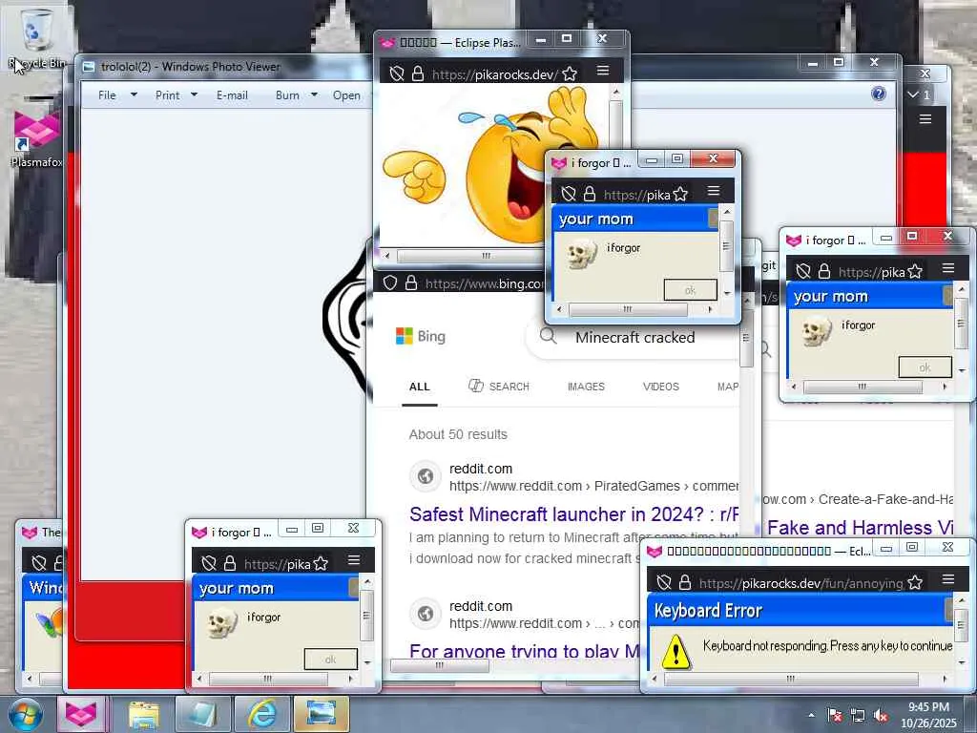Screen dimensions: 977x733
Task: Open hamburger menu in pikarocks.dev emoji window
Action: (603, 71)
